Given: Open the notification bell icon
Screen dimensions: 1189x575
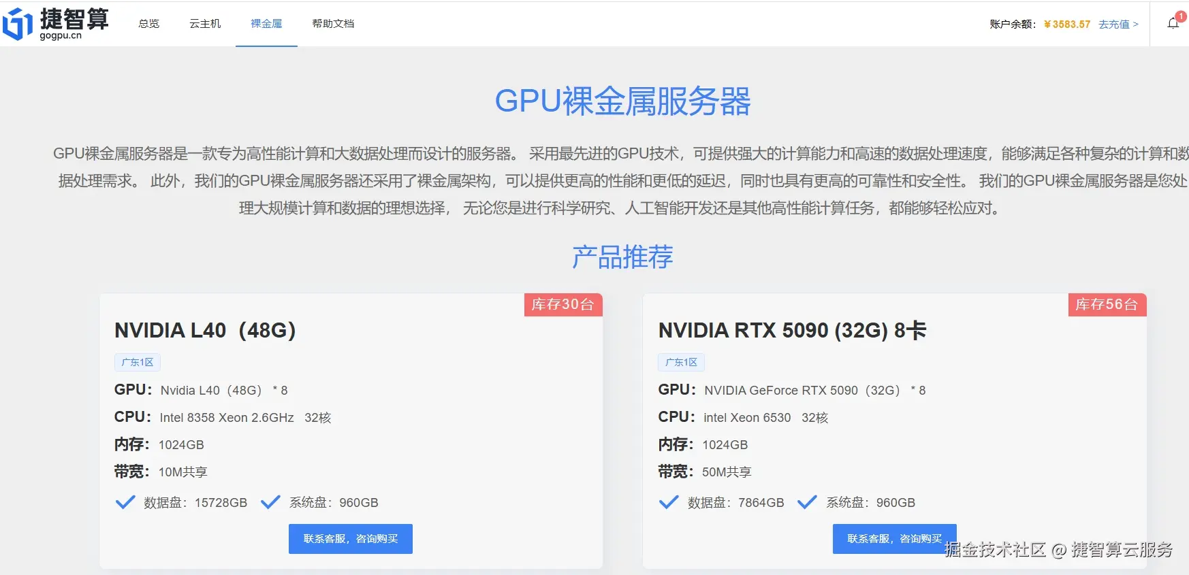Looking at the screenshot, I should coord(1173,23).
